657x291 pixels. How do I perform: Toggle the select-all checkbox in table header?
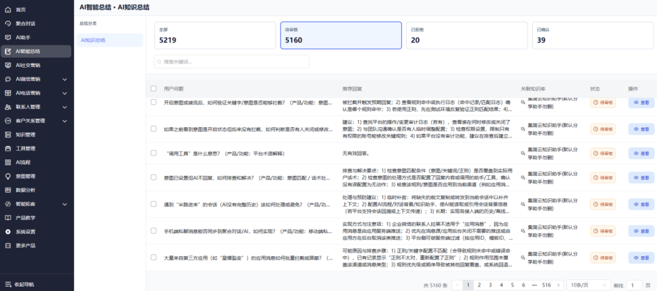click(154, 88)
